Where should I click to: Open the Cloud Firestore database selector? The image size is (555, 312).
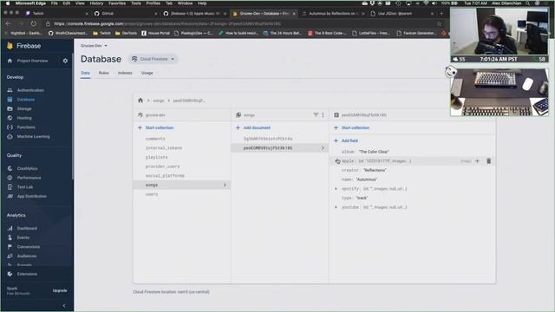point(153,59)
